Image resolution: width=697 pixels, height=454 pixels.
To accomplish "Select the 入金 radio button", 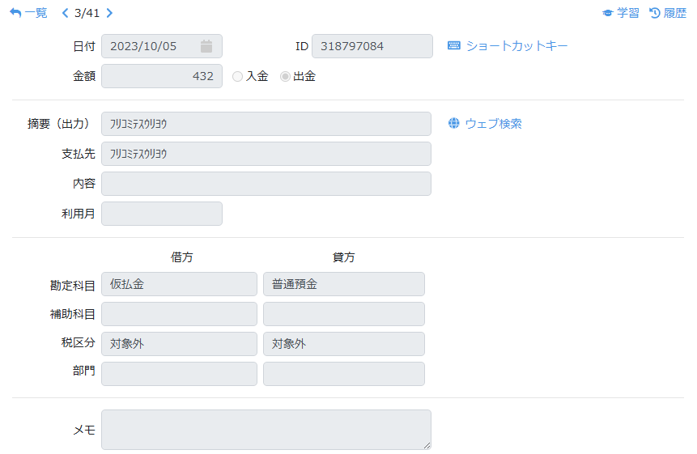I will [x=237, y=77].
